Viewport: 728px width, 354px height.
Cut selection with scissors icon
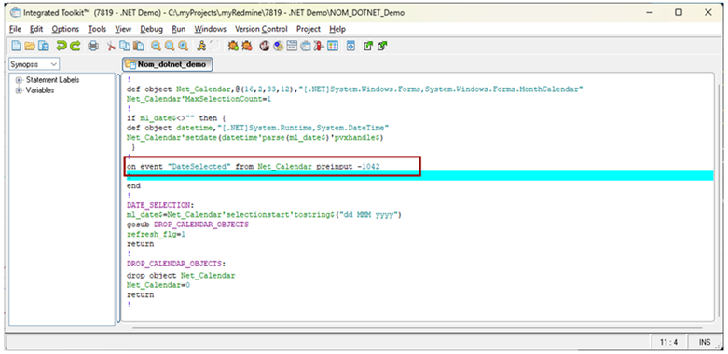(x=111, y=46)
